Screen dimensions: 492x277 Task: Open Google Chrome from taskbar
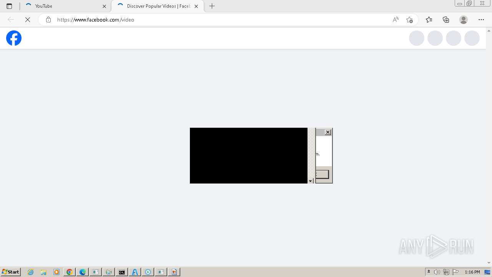tap(70, 272)
